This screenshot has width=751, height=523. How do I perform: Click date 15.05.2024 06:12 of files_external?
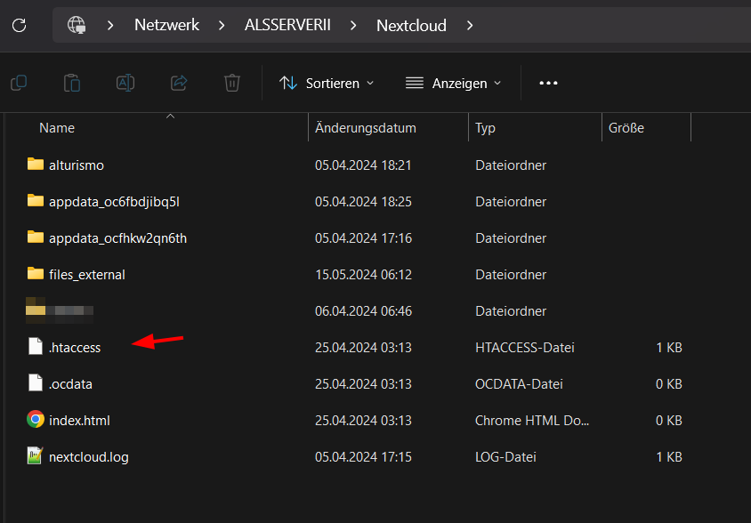363,275
